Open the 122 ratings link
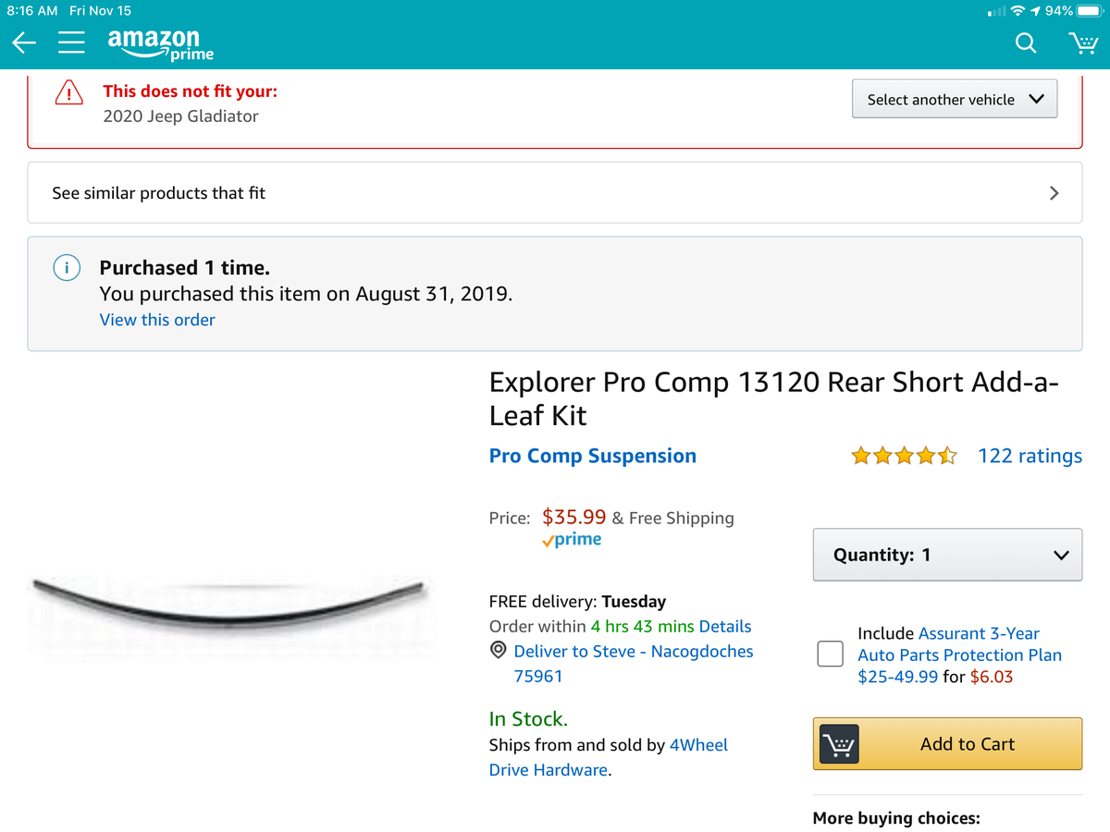Screen dimensions: 1110x832 point(1030,456)
